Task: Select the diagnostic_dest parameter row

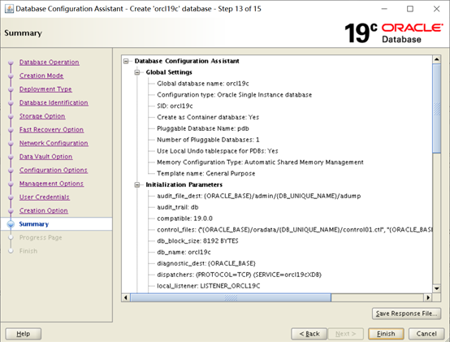Action: click(x=206, y=263)
